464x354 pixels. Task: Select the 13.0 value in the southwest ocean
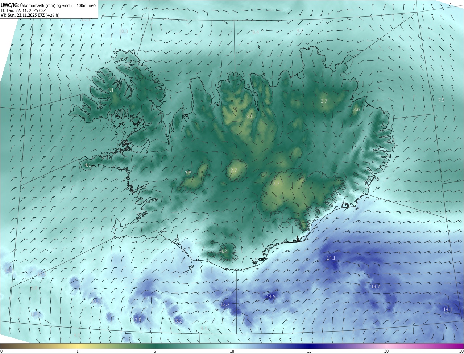point(137,320)
